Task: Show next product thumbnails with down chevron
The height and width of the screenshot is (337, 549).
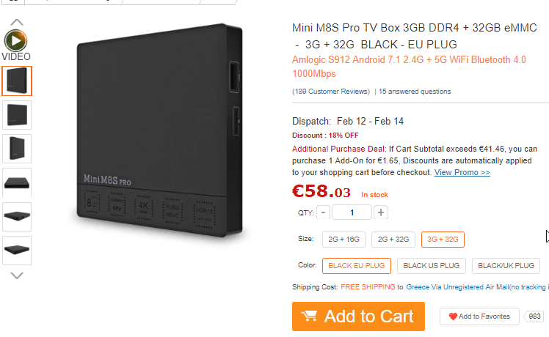Action: tap(17, 275)
